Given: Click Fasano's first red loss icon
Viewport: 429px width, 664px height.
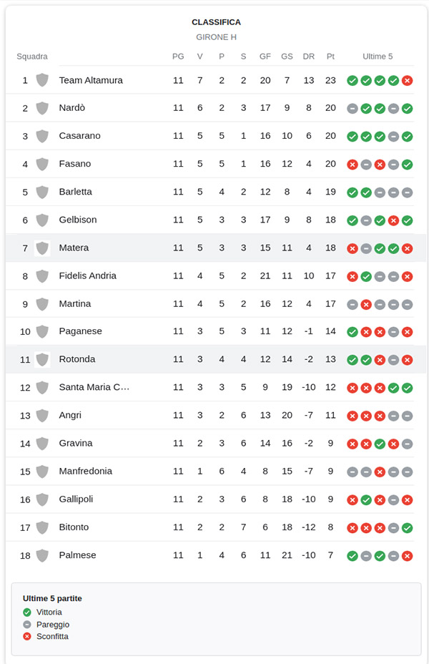Looking at the screenshot, I should point(352,165).
